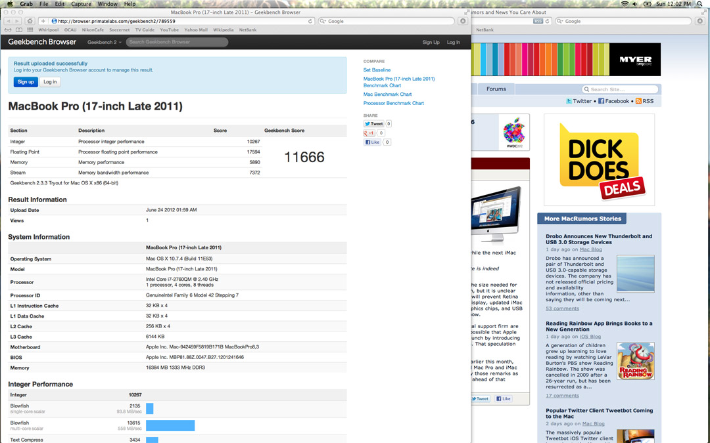Open the 53 comments link
The image size is (710, 443).
point(562,308)
